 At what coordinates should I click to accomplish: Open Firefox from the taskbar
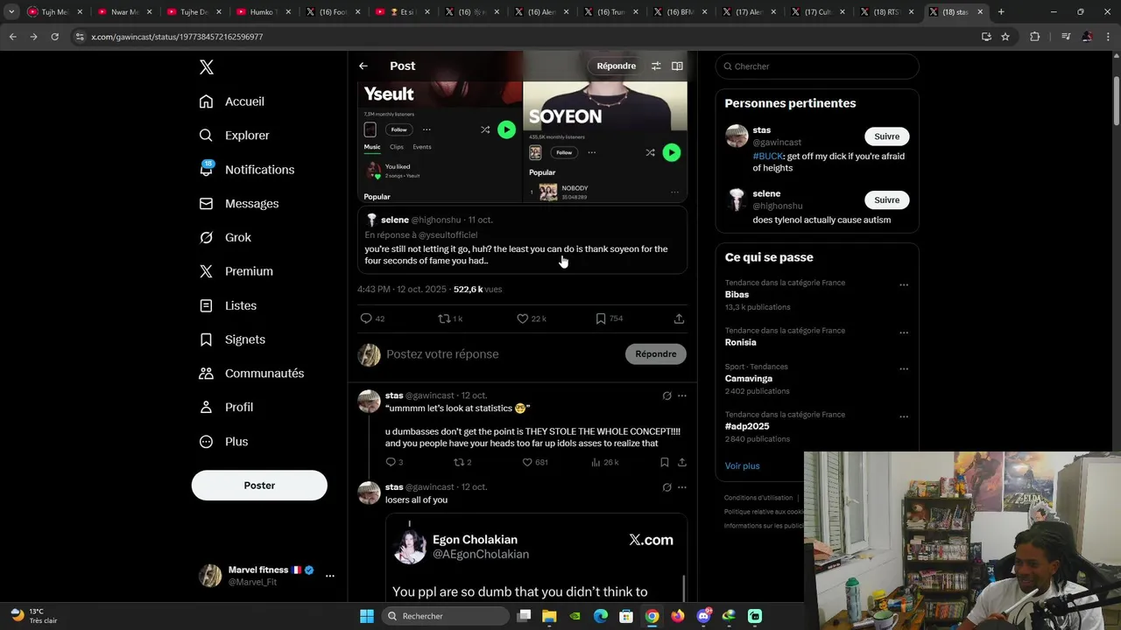coord(678,616)
